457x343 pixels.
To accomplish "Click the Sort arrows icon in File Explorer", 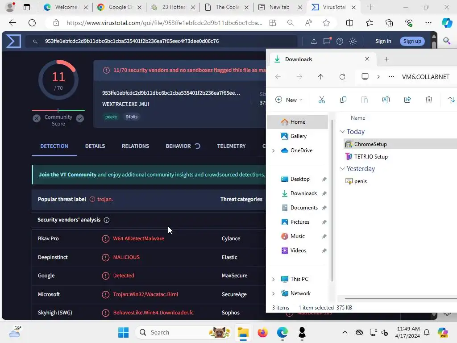I will 451,100.
